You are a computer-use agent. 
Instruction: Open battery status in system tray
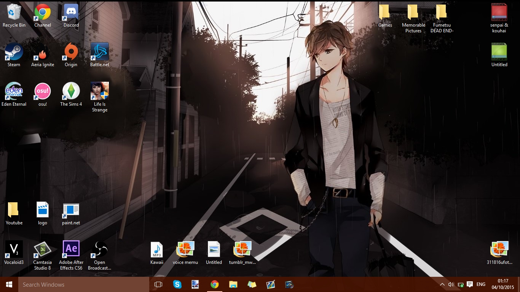pos(461,284)
